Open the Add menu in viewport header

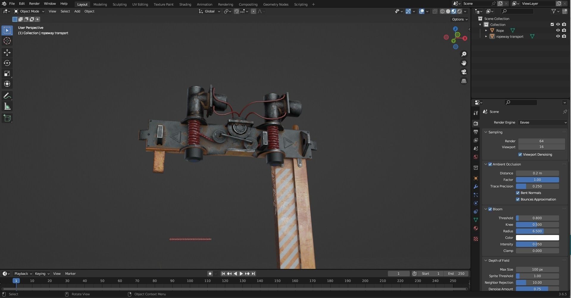tap(77, 11)
